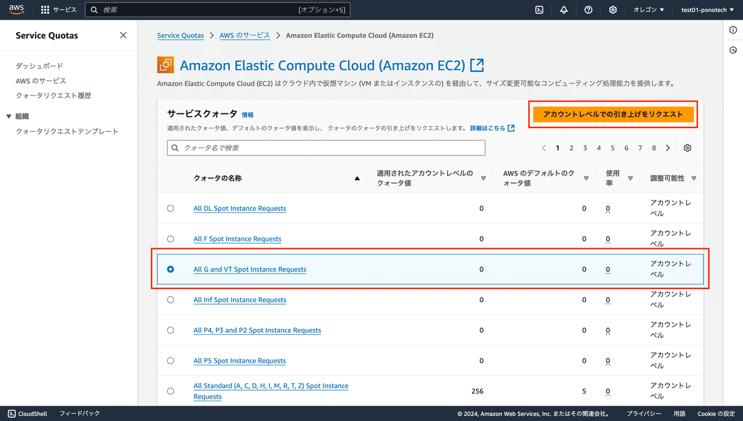The image size is (743, 421).
Task: Select All Inf Spot Instance Requests radio
Action: coord(171,300)
